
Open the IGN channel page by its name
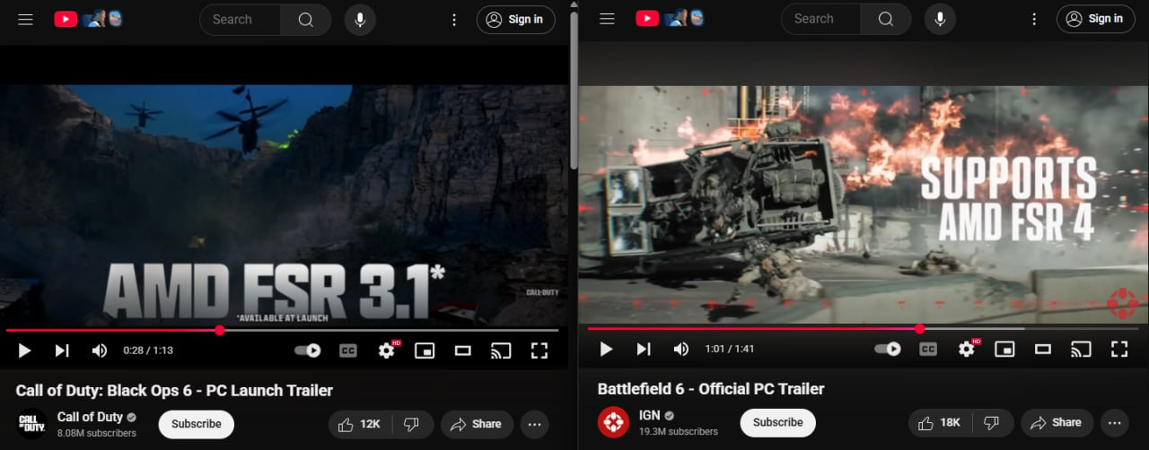tap(650, 415)
